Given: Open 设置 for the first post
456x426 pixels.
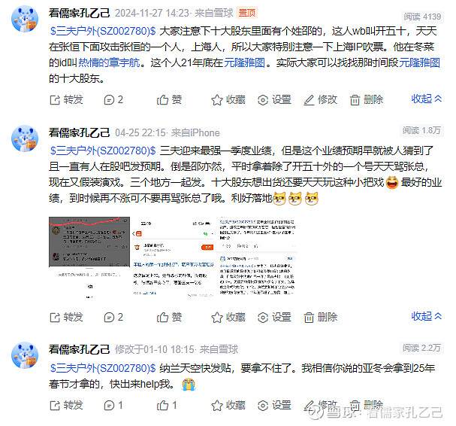Looking at the screenshot, I should pyautogui.click(x=274, y=100).
